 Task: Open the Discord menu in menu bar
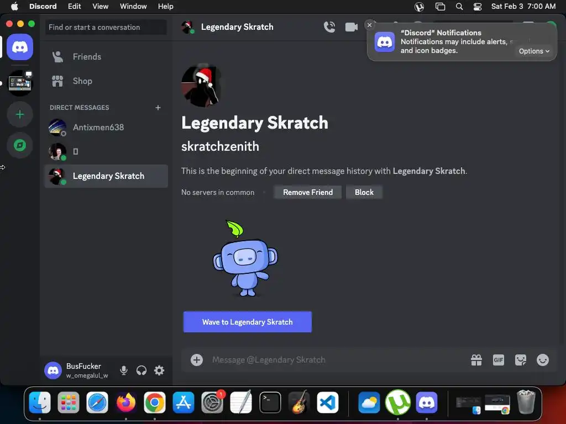click(43, 7)
